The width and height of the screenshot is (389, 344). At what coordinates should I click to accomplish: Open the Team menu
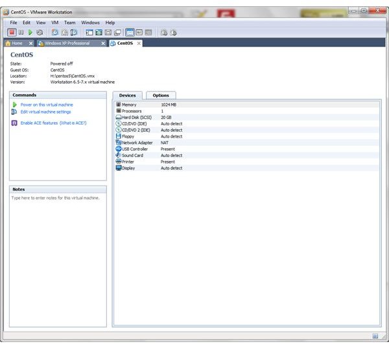click(x=70, y=23)
